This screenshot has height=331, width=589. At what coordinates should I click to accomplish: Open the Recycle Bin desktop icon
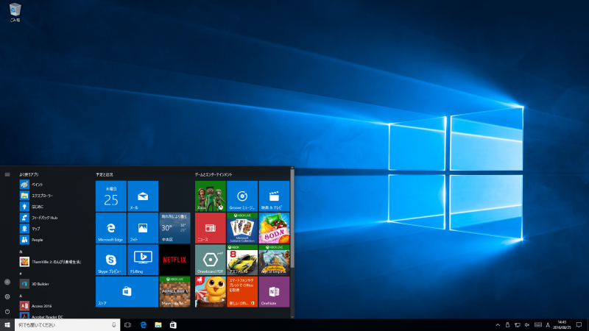coord(15,12)
